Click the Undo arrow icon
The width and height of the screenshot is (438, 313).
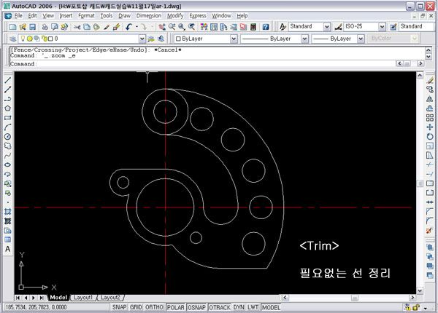tap(128, 27)
